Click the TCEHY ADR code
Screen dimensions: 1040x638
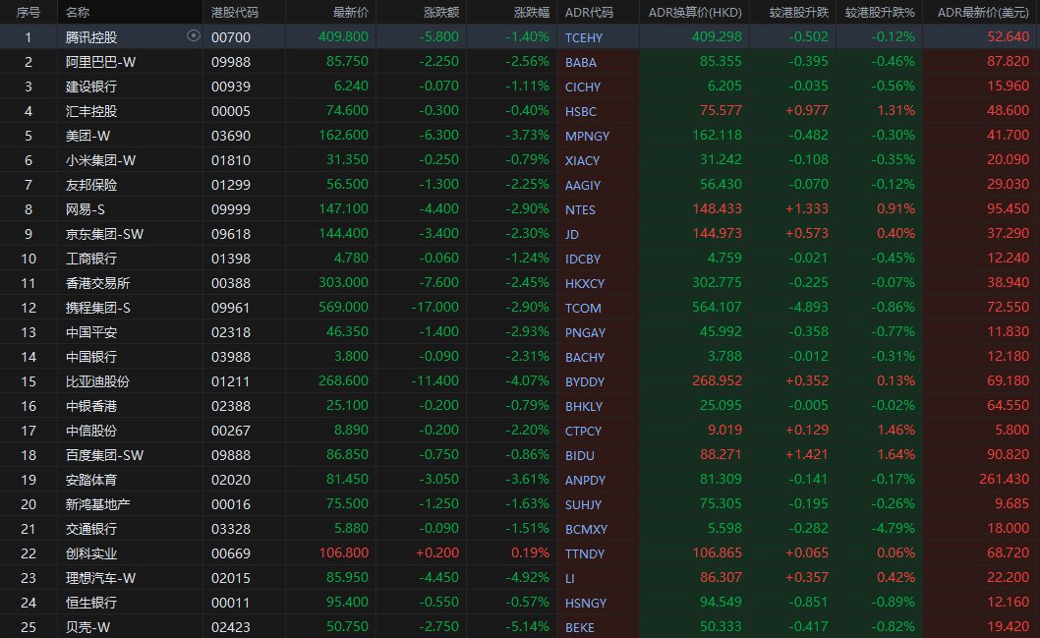tap(584, 37)
